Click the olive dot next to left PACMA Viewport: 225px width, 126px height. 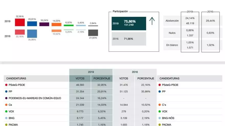pos(6,124)
